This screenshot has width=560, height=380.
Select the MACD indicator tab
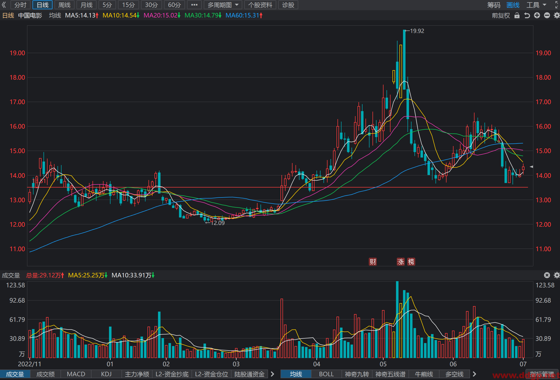click(x=76, y=374)
